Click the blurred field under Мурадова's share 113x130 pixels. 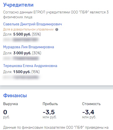coord(21,58)
